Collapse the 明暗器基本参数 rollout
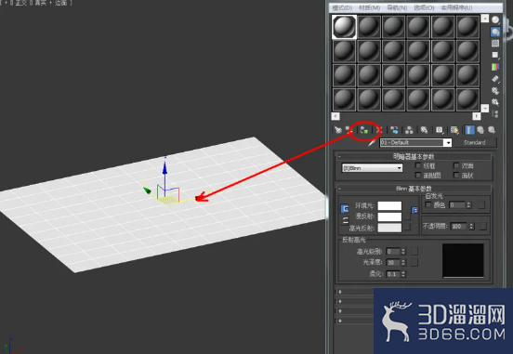The width and height of the screenshot is (513, 354). 414,157
